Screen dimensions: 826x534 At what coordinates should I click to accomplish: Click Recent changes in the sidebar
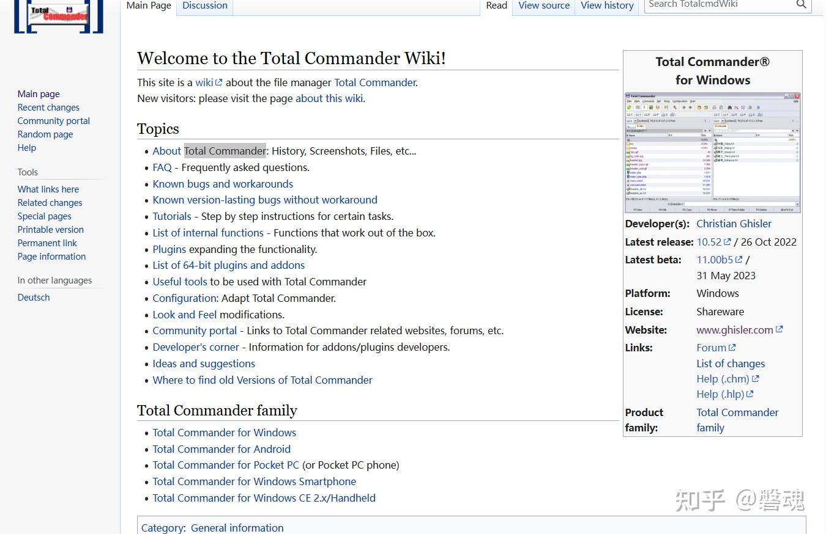[48, 107]
